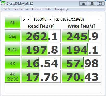Open the Datei menu
Image resolution: width=106 pixels, height=96 pixels.
(x=6, y=9)
